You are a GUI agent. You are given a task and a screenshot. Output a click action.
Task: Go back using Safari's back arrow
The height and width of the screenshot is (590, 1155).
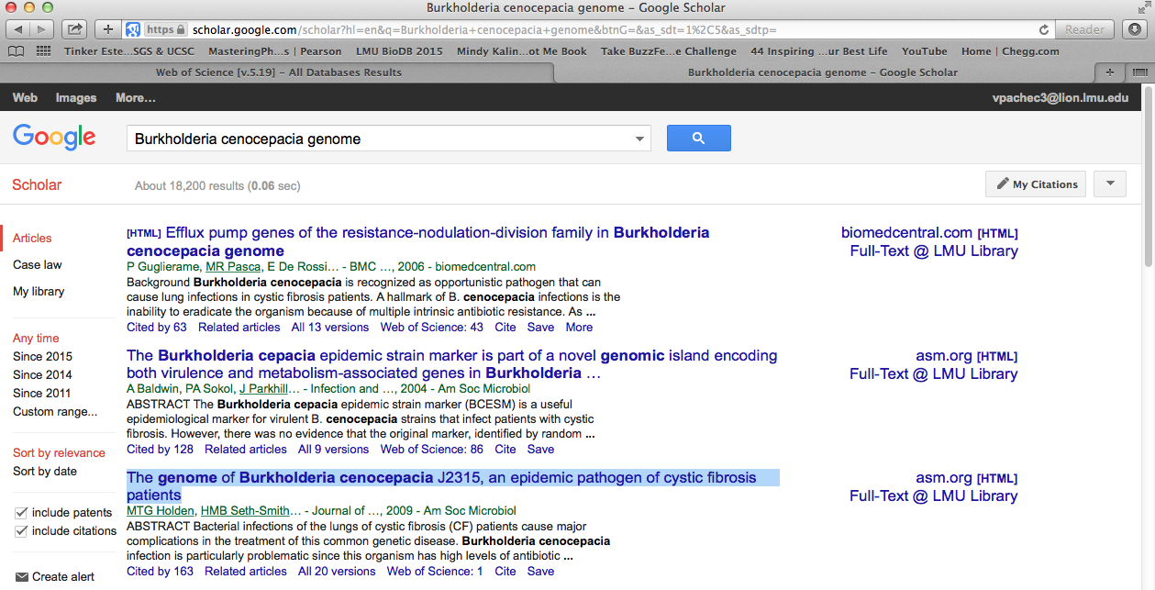20,29
